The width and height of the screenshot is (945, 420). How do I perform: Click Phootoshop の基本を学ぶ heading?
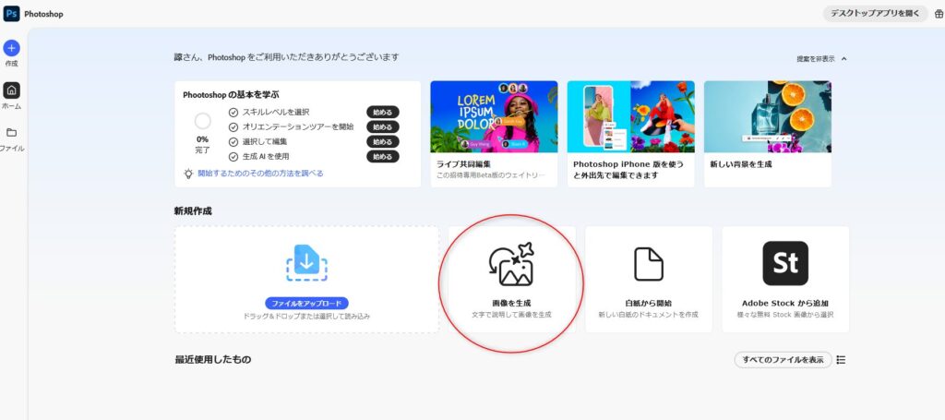coord(231,94)
